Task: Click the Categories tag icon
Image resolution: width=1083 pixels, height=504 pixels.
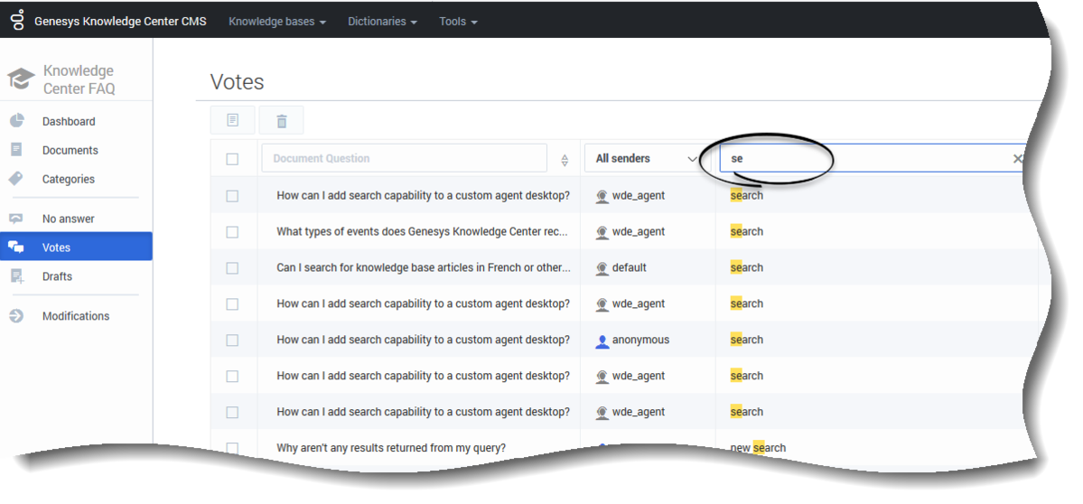Action: pyautogui.click(x=16, y=179)
